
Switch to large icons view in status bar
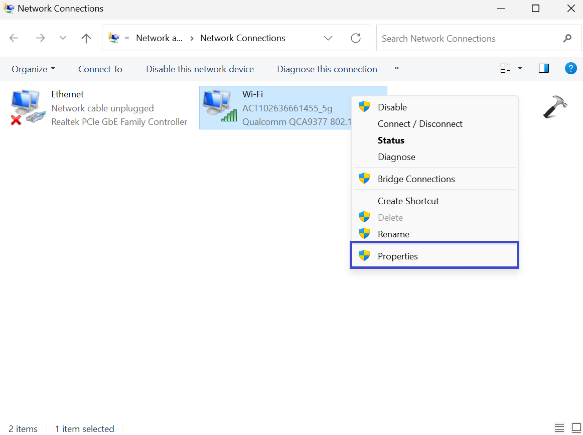pyautogui.click(x=576, y=428)
